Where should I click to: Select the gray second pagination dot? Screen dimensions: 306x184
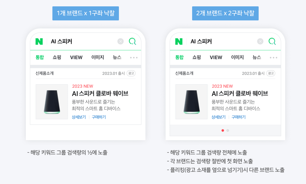(228, 130)
